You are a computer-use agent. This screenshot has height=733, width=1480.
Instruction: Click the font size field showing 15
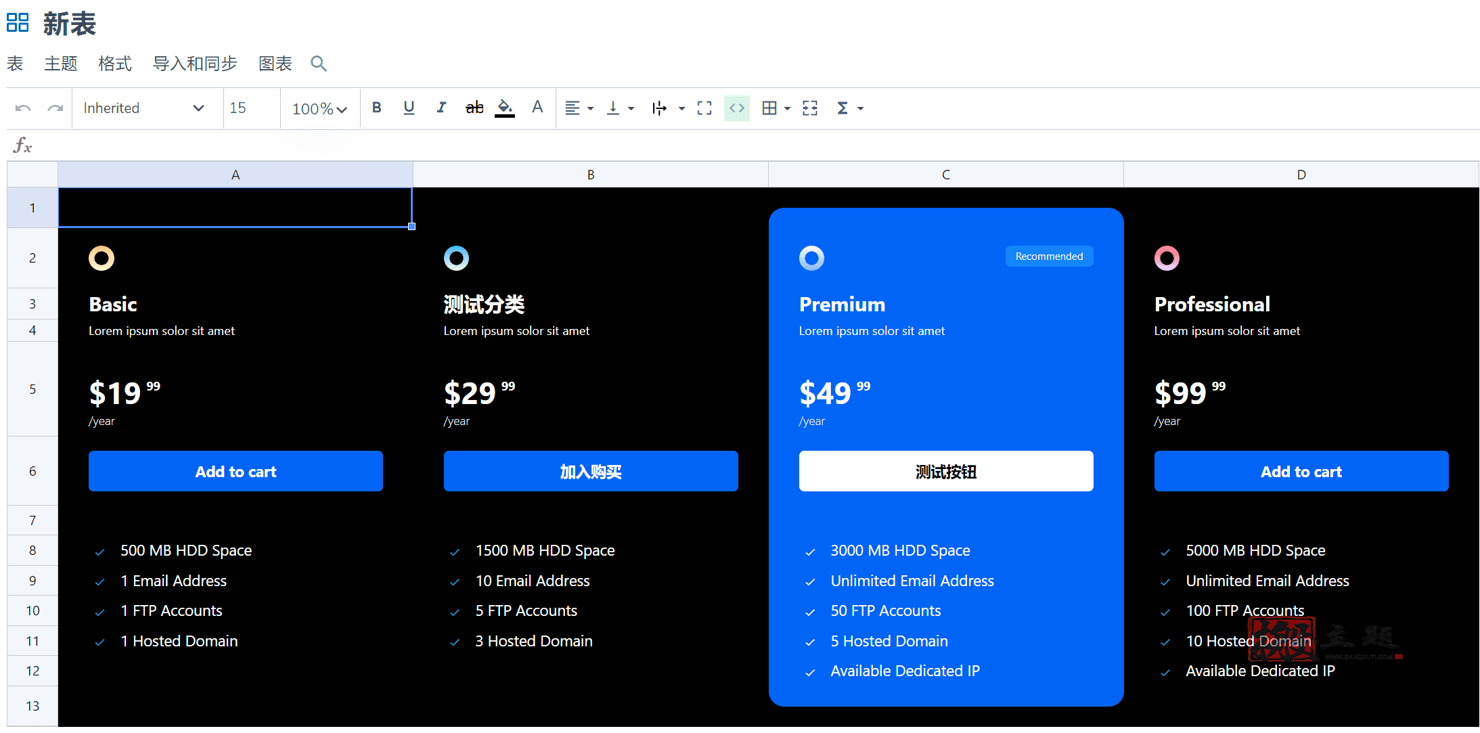(252, 108)
